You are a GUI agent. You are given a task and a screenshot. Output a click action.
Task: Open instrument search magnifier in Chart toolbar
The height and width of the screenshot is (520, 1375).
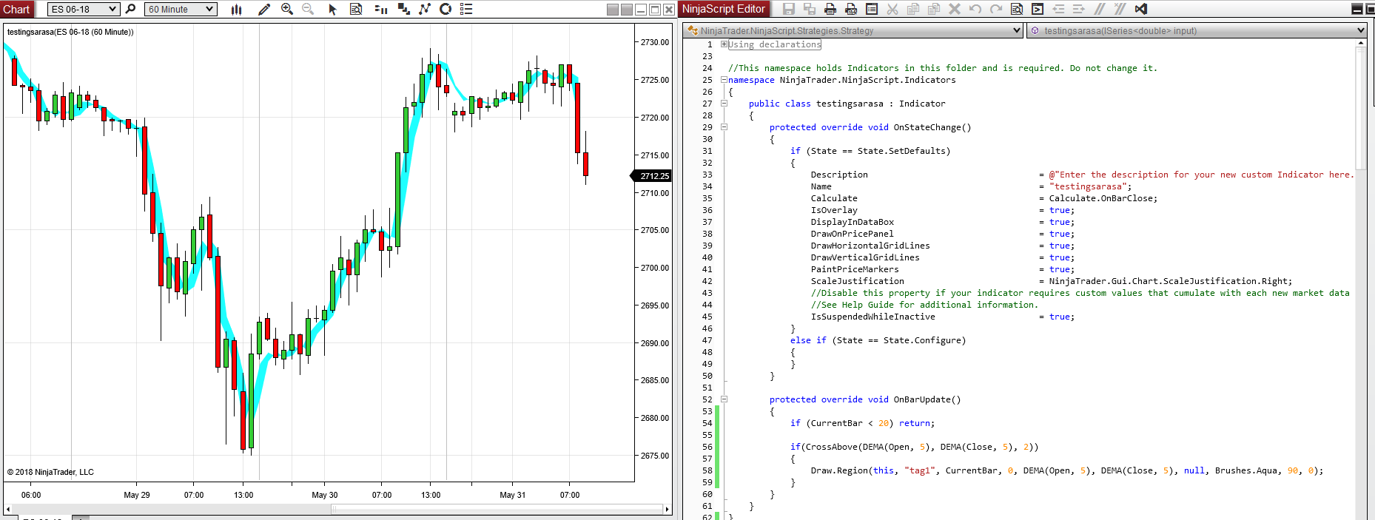click(x=131, y=9)
